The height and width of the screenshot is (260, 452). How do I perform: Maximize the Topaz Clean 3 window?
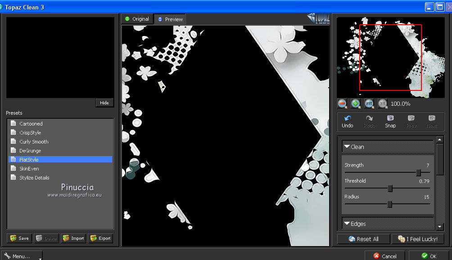point(440,7)
